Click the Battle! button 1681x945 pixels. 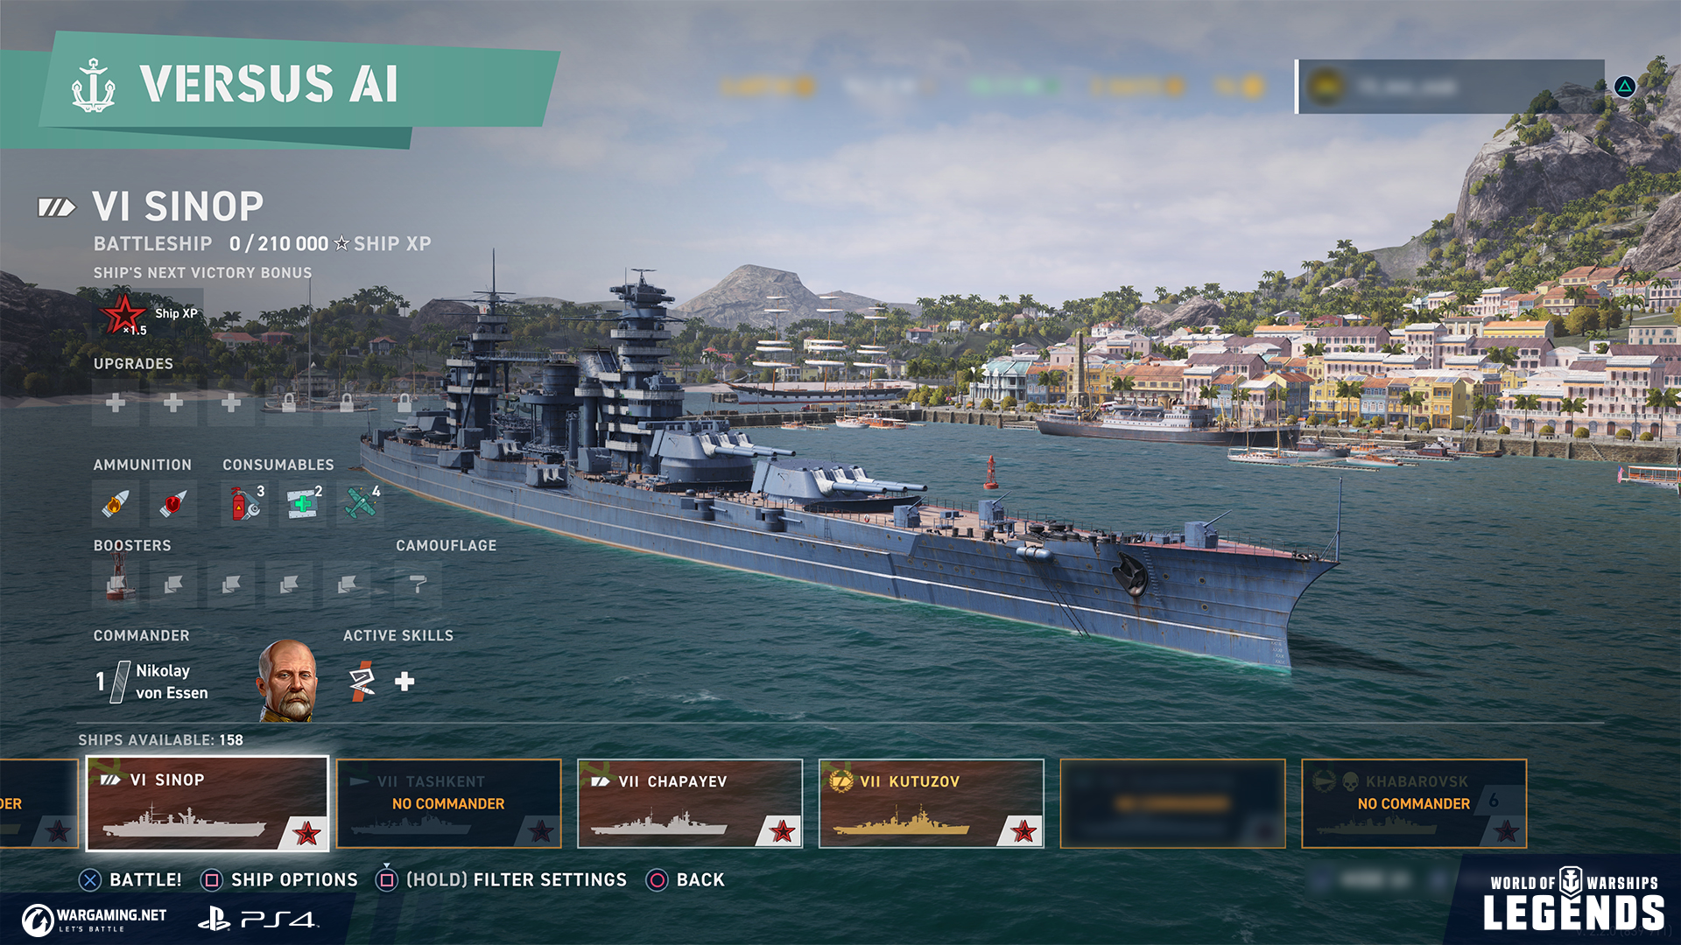coord(131,879)
